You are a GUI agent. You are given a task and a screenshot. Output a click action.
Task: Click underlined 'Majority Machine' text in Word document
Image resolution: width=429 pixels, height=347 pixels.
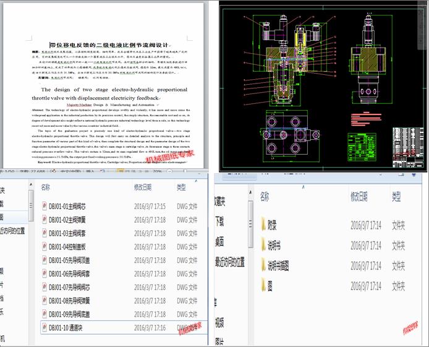[x=79, y=105]
